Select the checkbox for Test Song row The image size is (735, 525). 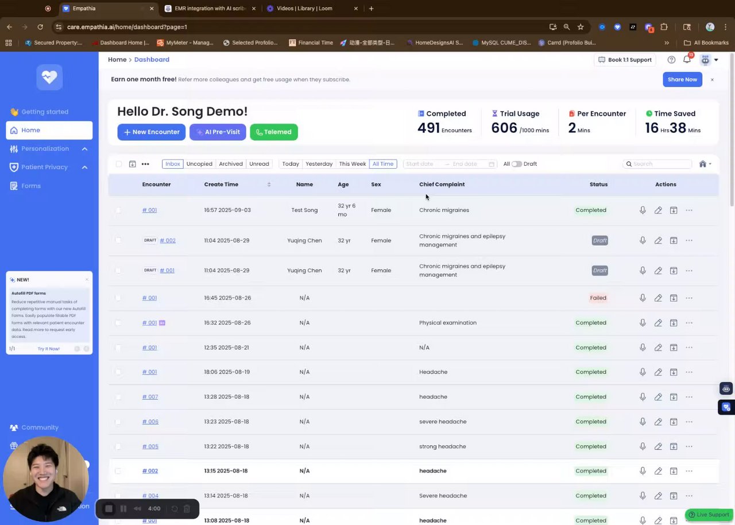click(x=118, y=210)
